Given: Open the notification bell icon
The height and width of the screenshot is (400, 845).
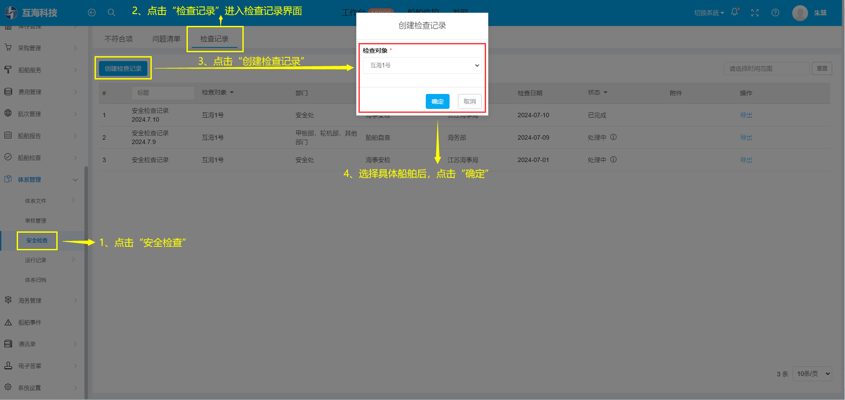Looking at the screenshot, I should 735,12.
